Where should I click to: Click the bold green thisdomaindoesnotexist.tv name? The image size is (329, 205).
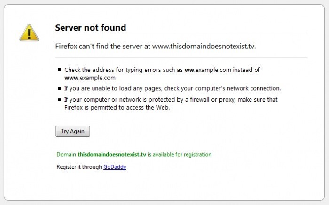tap(112, 154)
